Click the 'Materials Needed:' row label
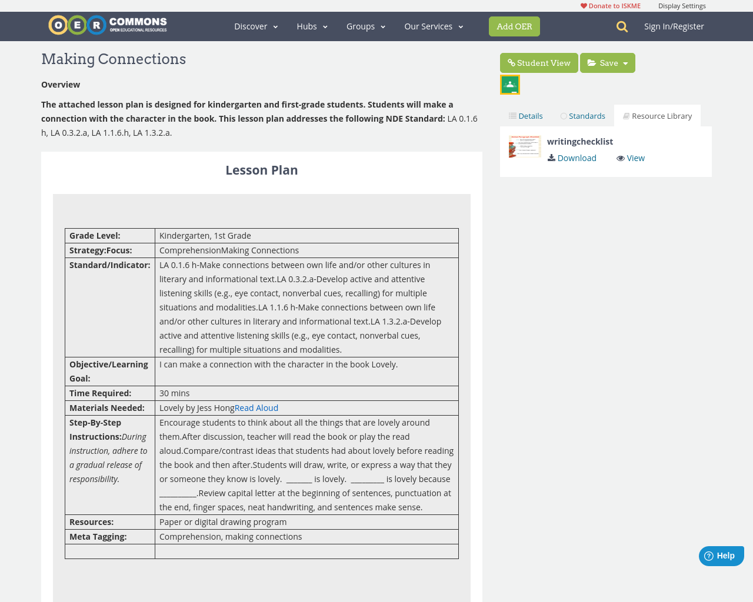Screen dimensions: 753x602 (107, 408)
